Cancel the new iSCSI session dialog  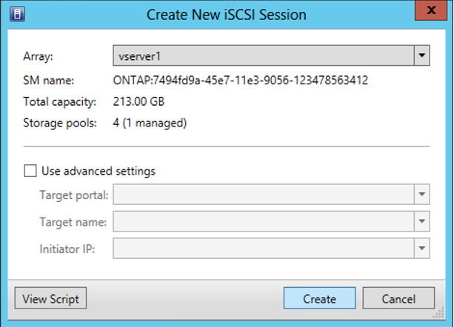pyautogui.click(x=398, y=299)
